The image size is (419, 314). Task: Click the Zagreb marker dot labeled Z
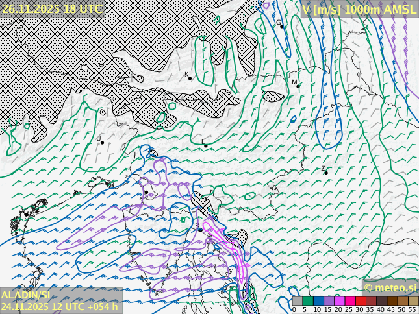[x=326, y=173]
